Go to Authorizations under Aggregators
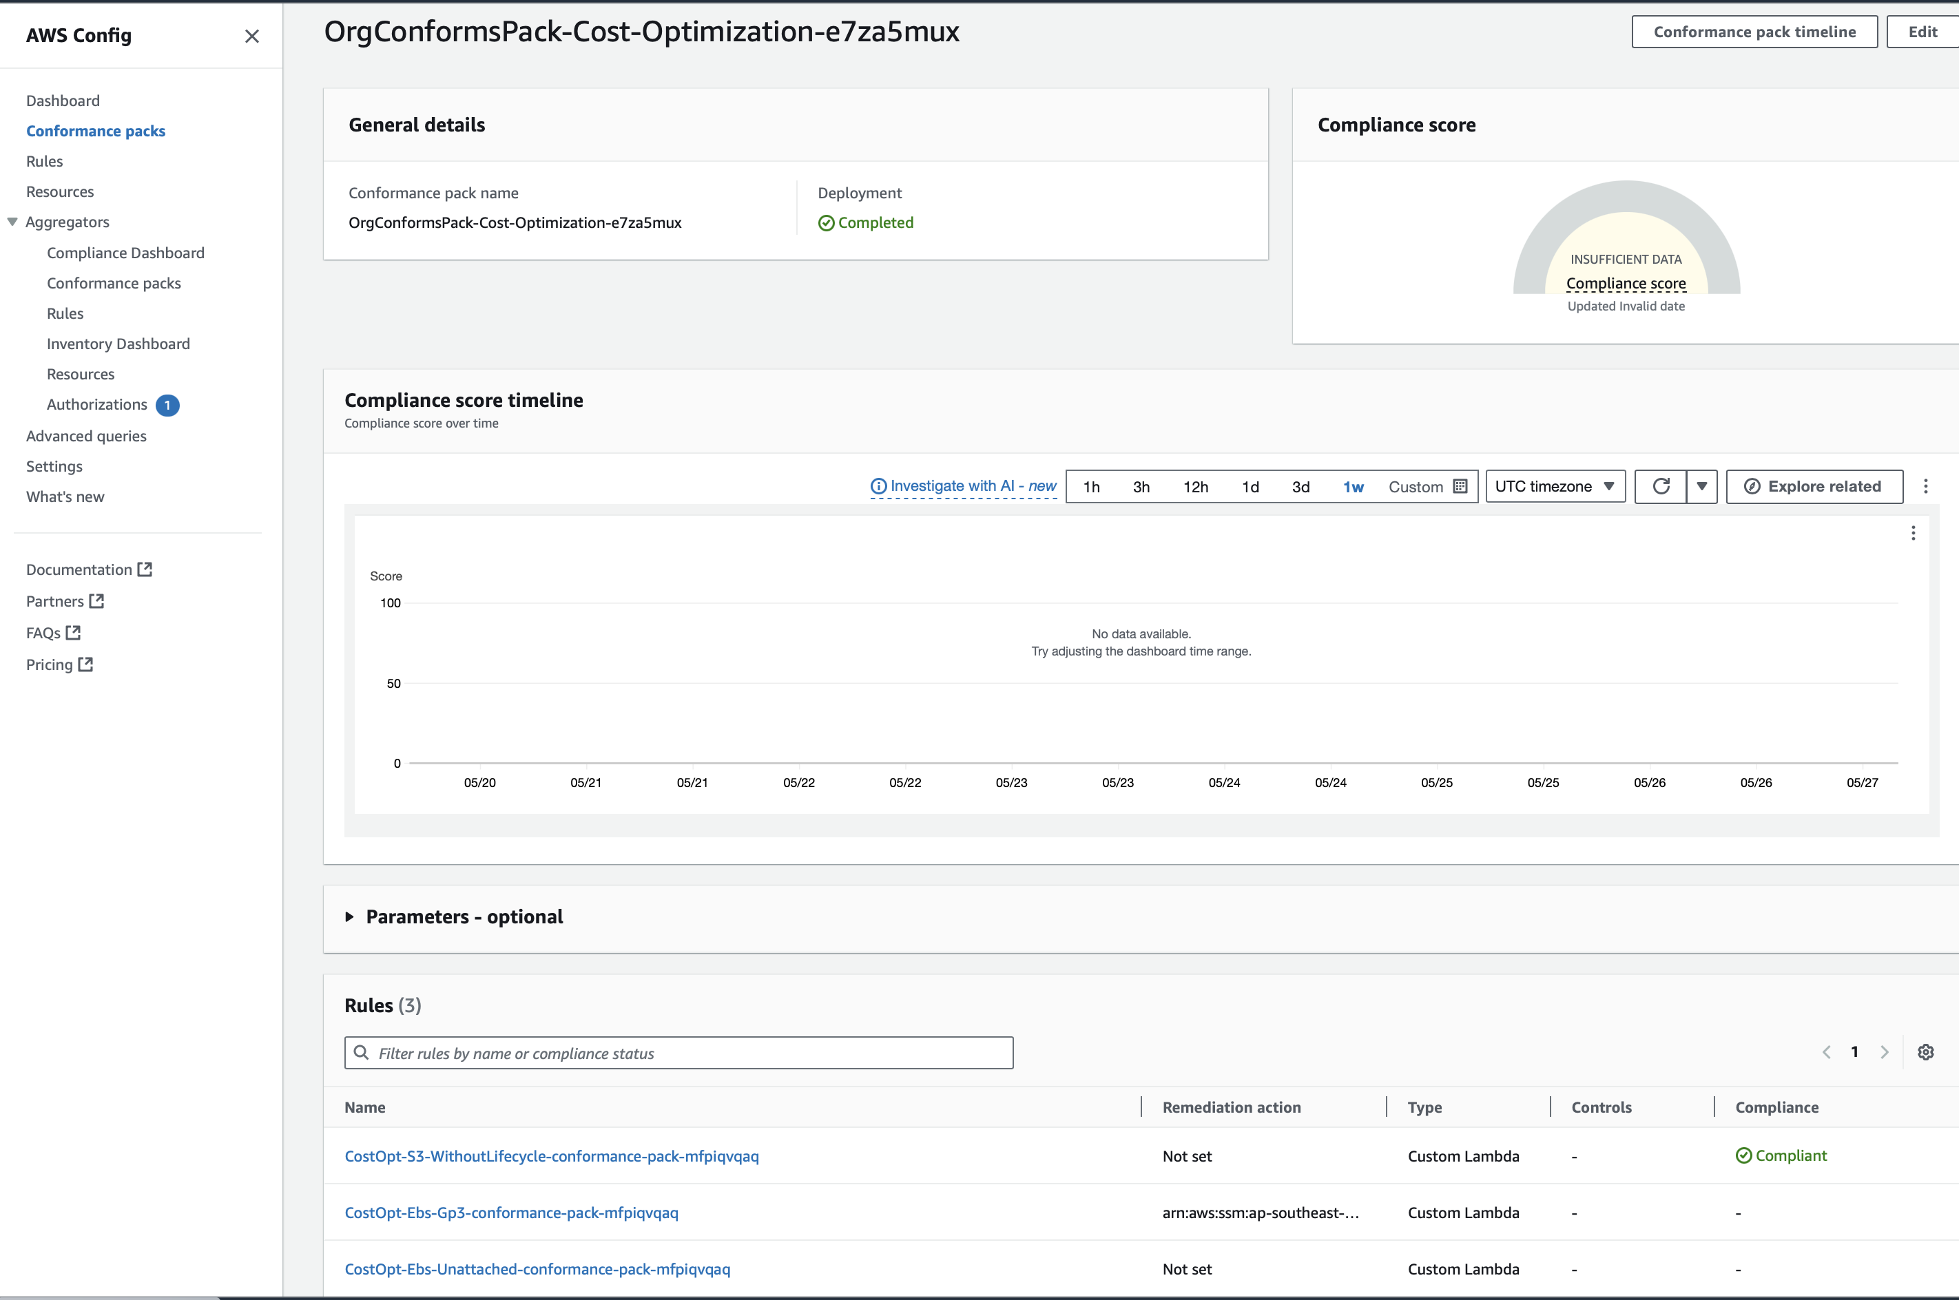The image size is (1959, 1300). coord(97,405)
